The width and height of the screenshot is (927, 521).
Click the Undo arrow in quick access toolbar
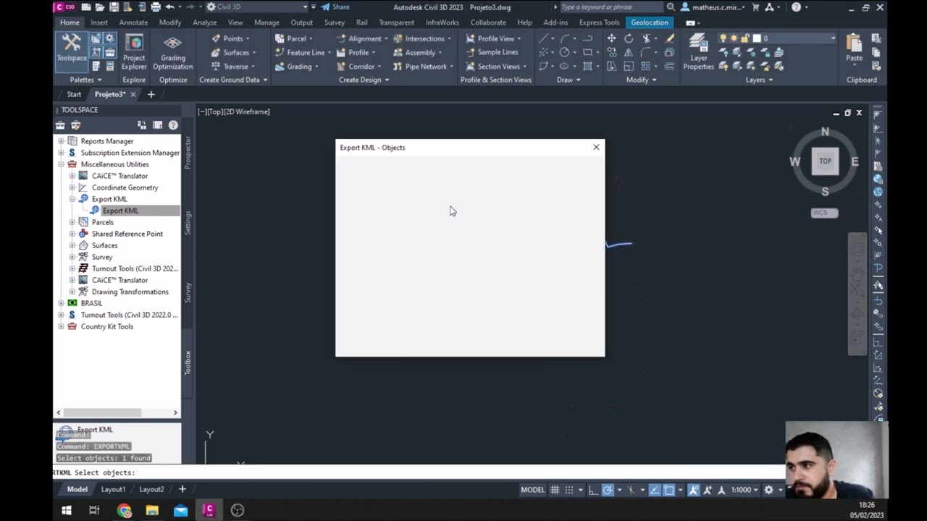pos(169,7)
